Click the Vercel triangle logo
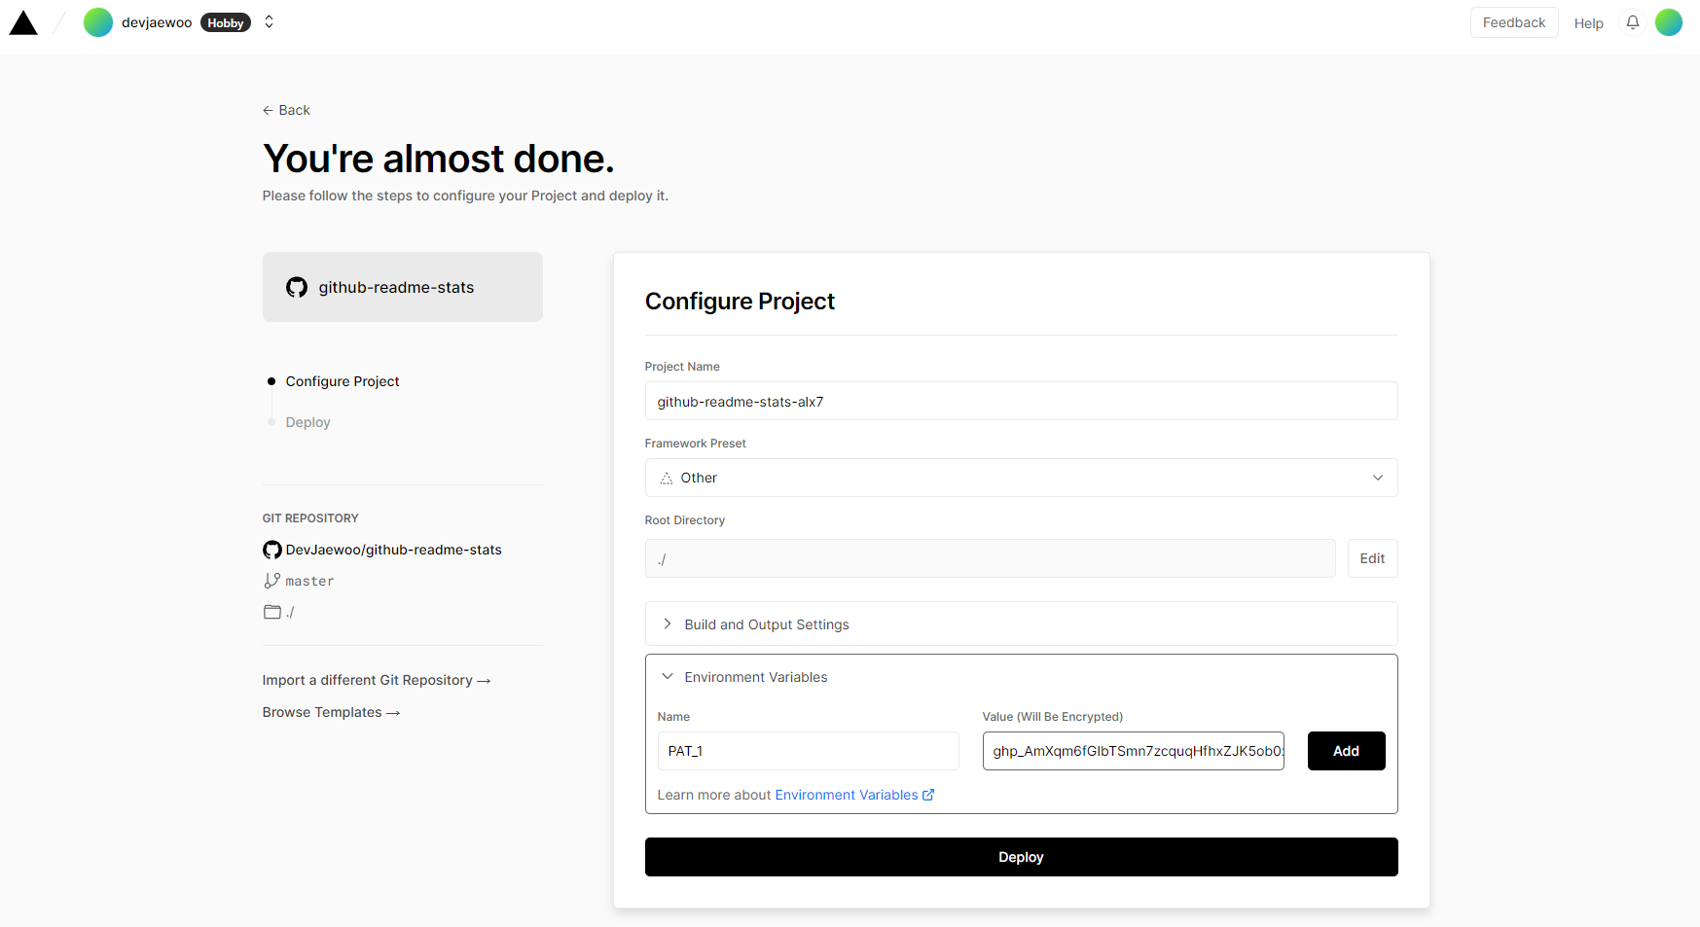 [x=23, y=23]
